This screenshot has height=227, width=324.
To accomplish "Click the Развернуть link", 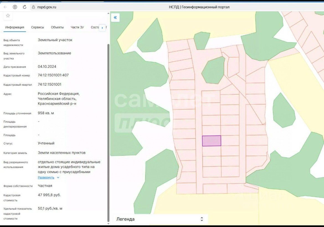I will 46,177.
